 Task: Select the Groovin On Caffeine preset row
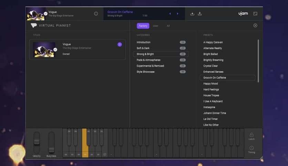point(227,78)
